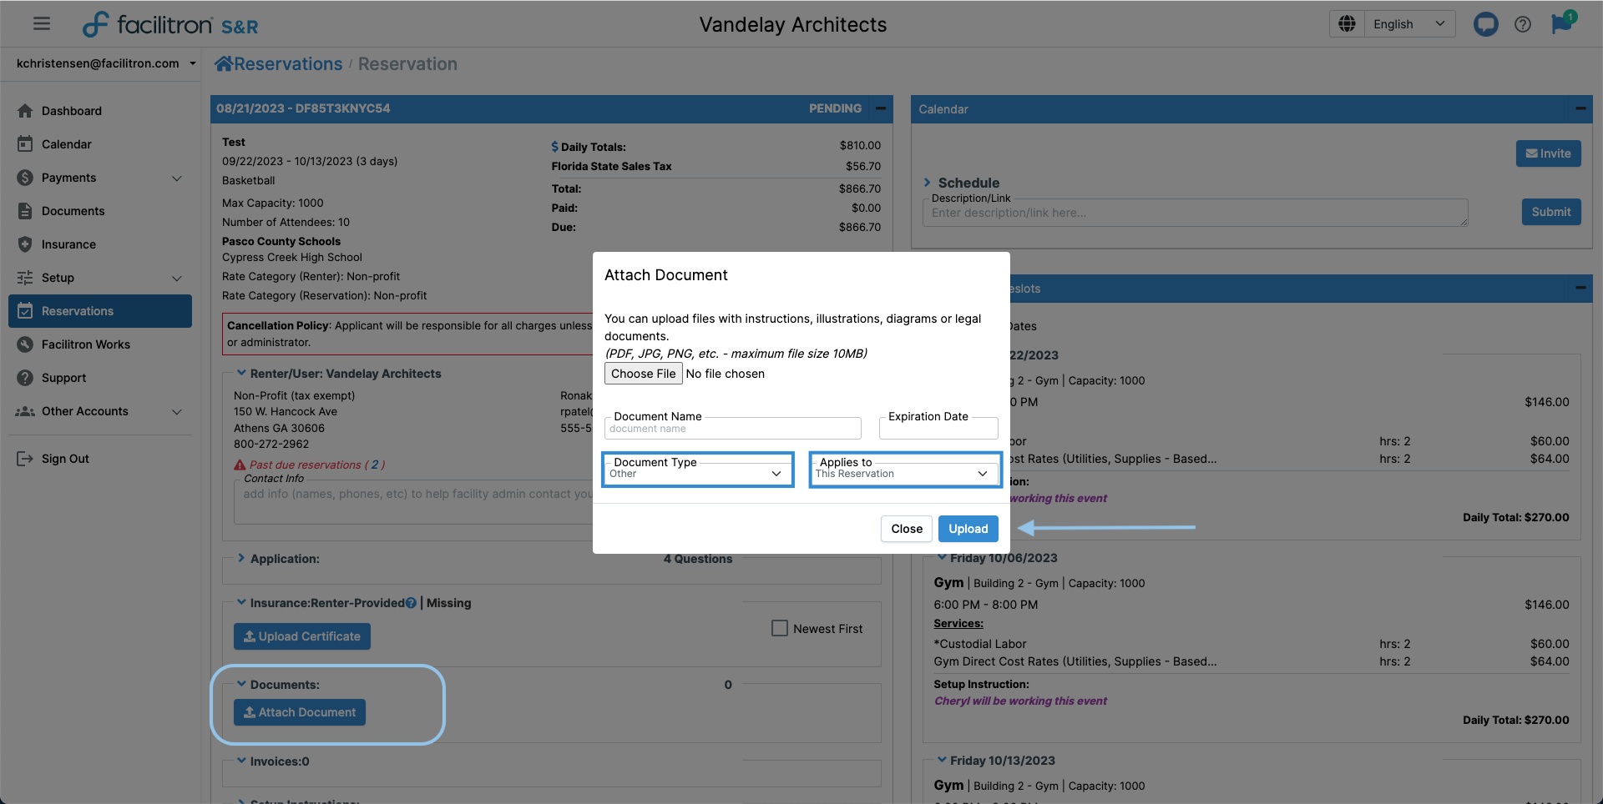Expand the Other Accounts submenu chevron

pos(177,411)
